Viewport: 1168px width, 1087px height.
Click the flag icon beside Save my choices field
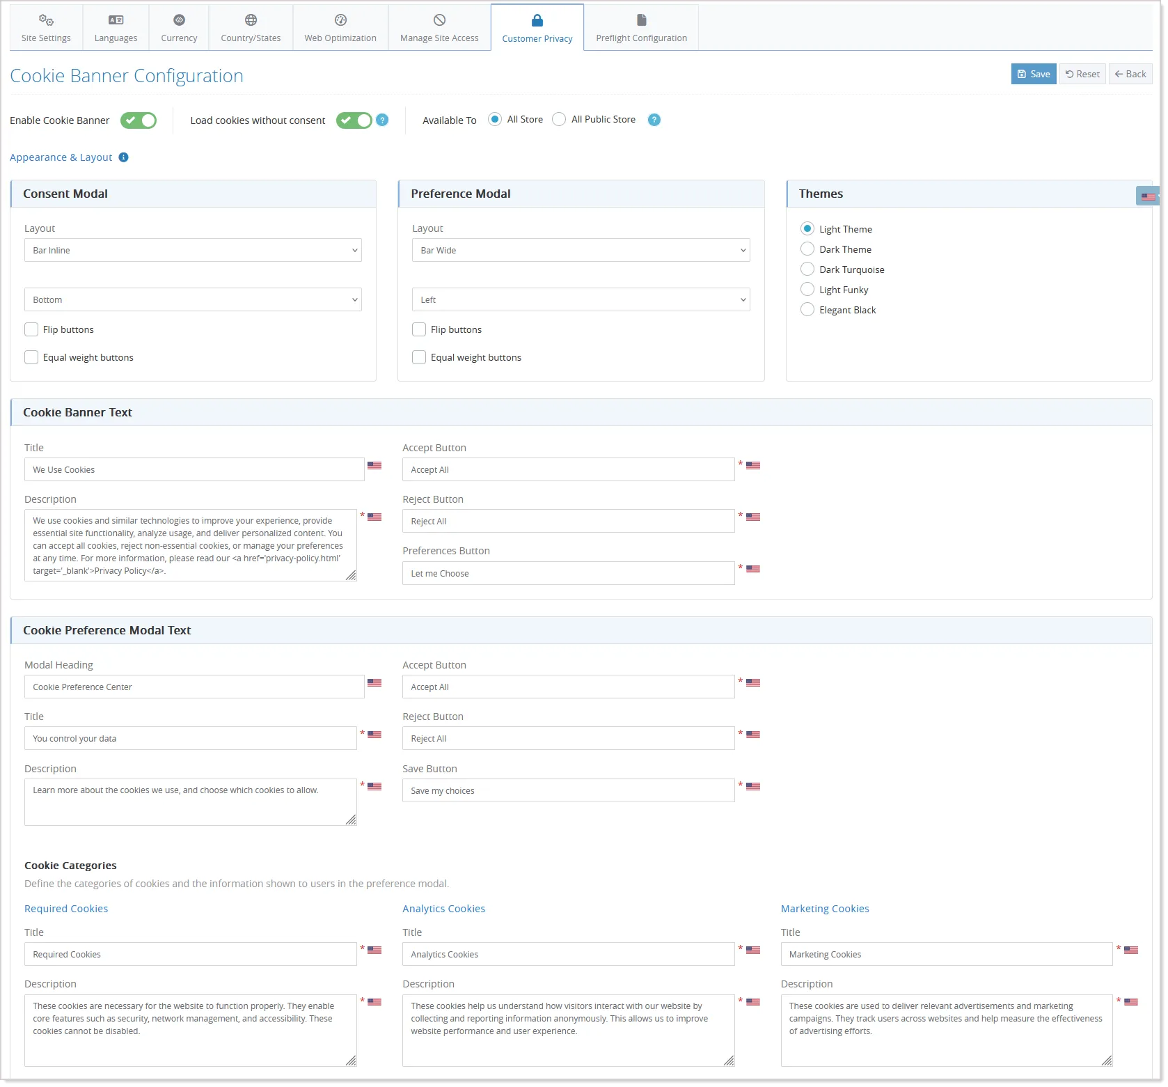pyautogui.click(x=753, y=786)
